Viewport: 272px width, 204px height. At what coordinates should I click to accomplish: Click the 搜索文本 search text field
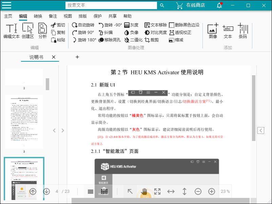(x=111, y=5)
